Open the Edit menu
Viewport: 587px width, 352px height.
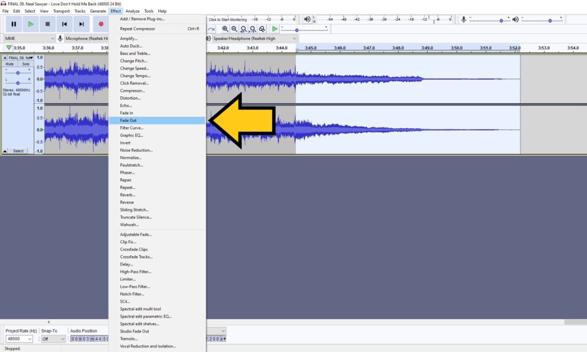pos(17,11)
